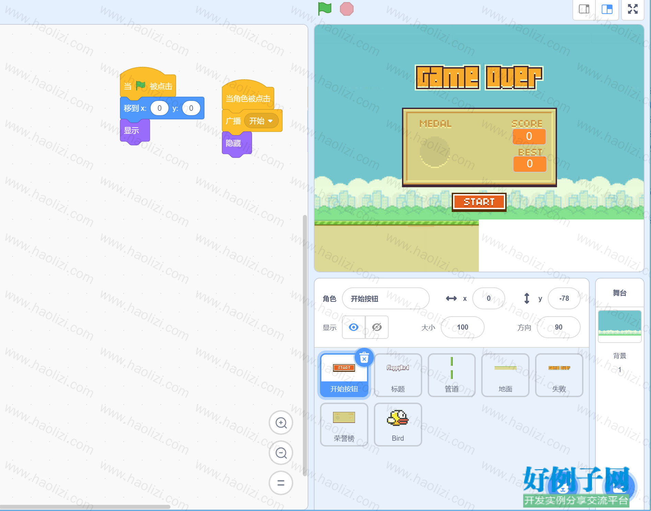Click the x value input in 移到 block

(159, 108)
